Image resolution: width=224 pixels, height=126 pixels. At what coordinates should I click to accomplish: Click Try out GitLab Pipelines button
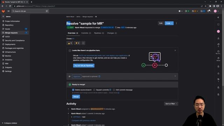click(84, 65)
